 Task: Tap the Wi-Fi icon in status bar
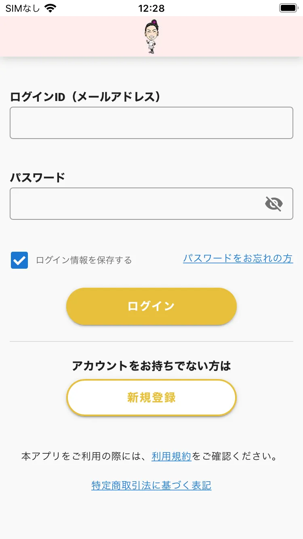click(50, 8)
